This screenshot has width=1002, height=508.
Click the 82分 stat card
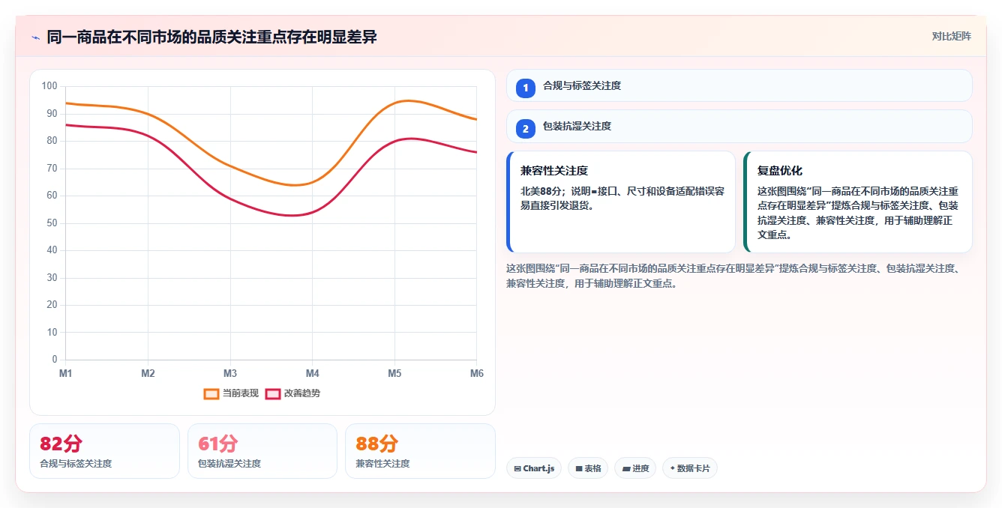pyautogui.click(x=104, y=451)
